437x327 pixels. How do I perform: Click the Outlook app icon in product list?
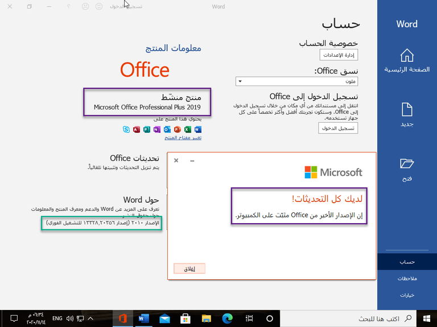click(x=167, y=129)
